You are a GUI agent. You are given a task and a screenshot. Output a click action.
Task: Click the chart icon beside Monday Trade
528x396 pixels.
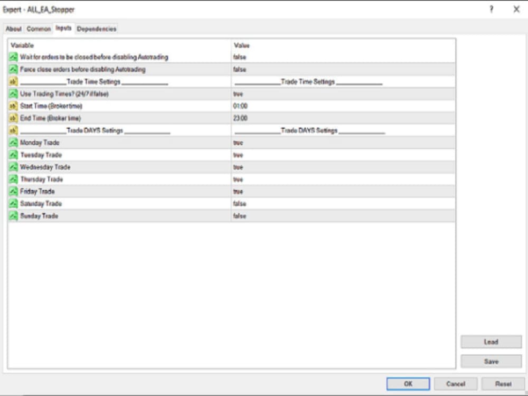(14, 143)
